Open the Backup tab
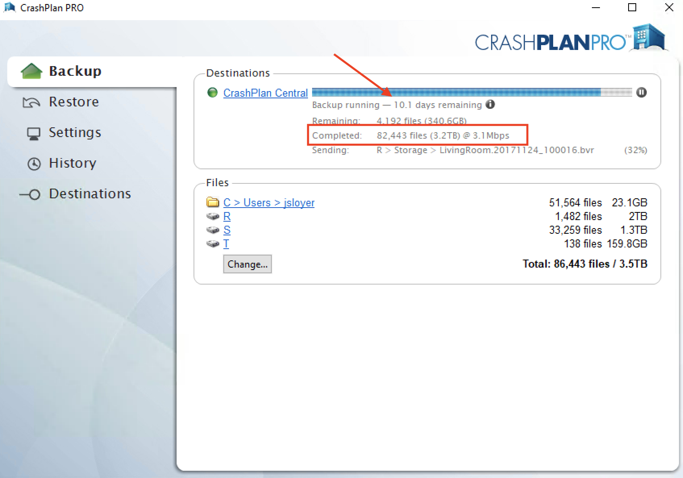Screen dimensions: 683x478 [92, 71]
